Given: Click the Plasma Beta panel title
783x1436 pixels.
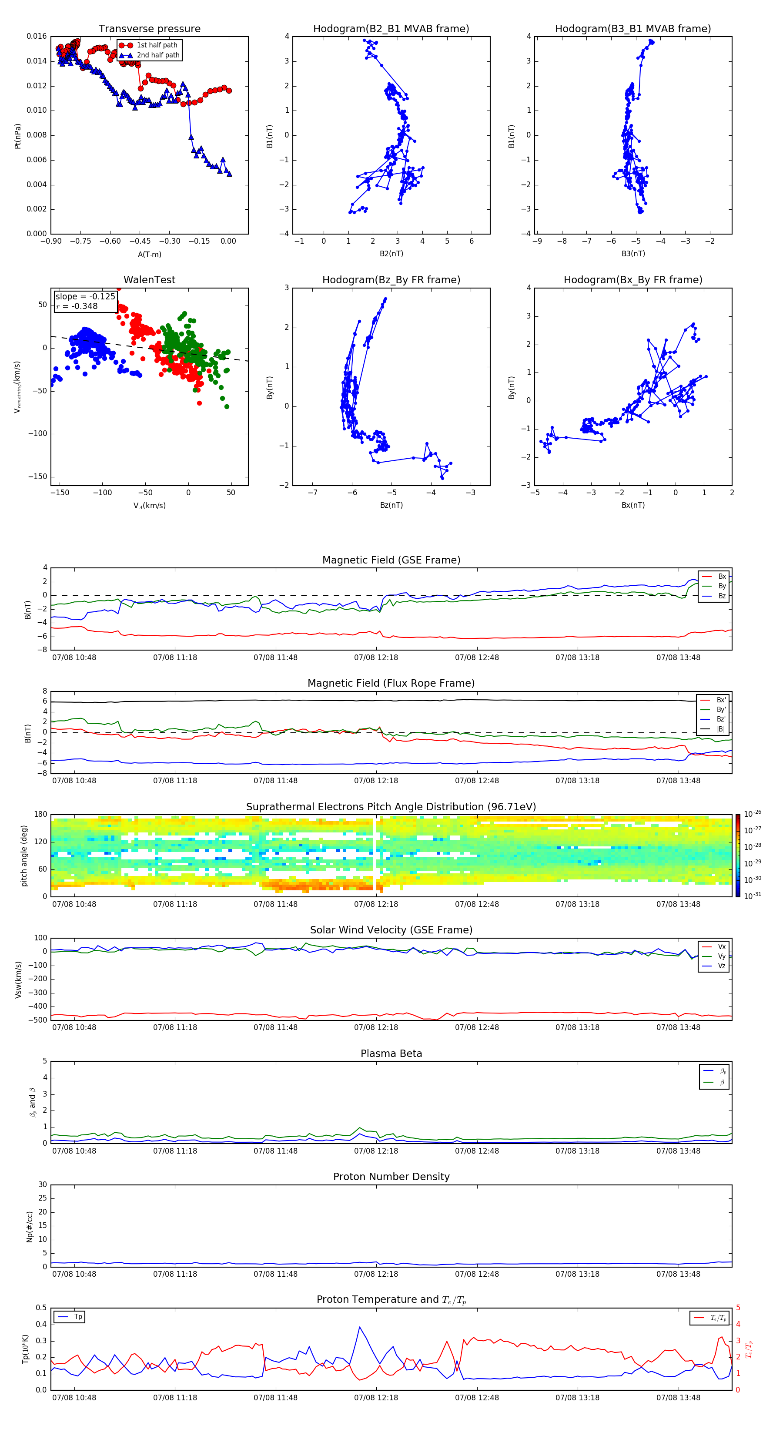Looking at the screenshot, I should click(x=391, y=1054).
